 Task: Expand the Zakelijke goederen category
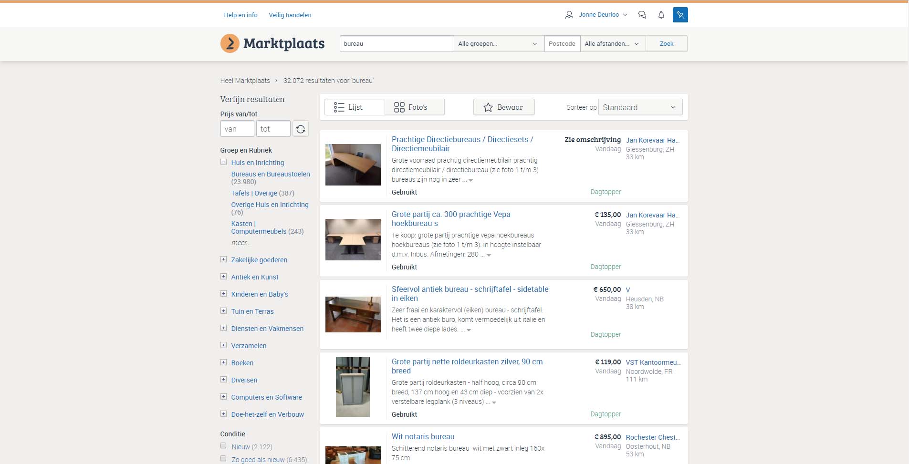click(223, 259)
